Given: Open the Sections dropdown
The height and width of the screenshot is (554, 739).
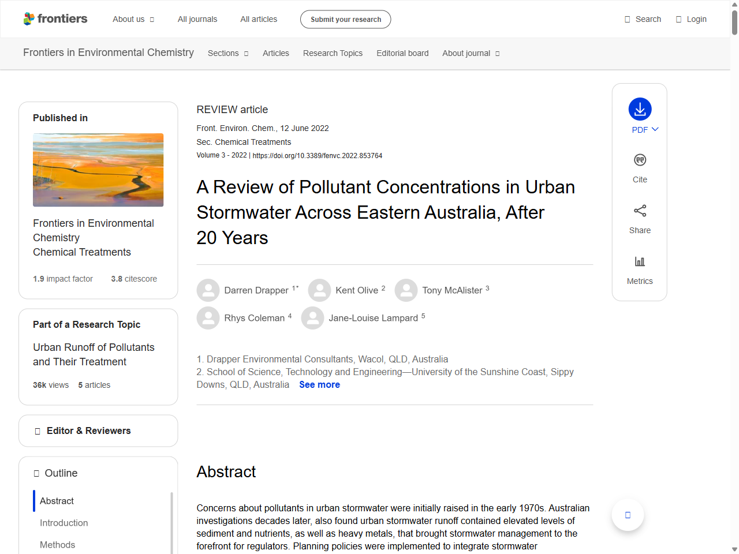Looking at the screenshot, I should 227,53.
